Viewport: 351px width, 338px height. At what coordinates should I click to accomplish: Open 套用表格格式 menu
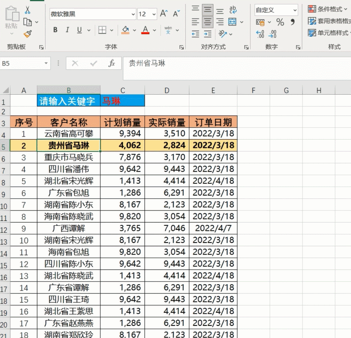pos(329,21)
